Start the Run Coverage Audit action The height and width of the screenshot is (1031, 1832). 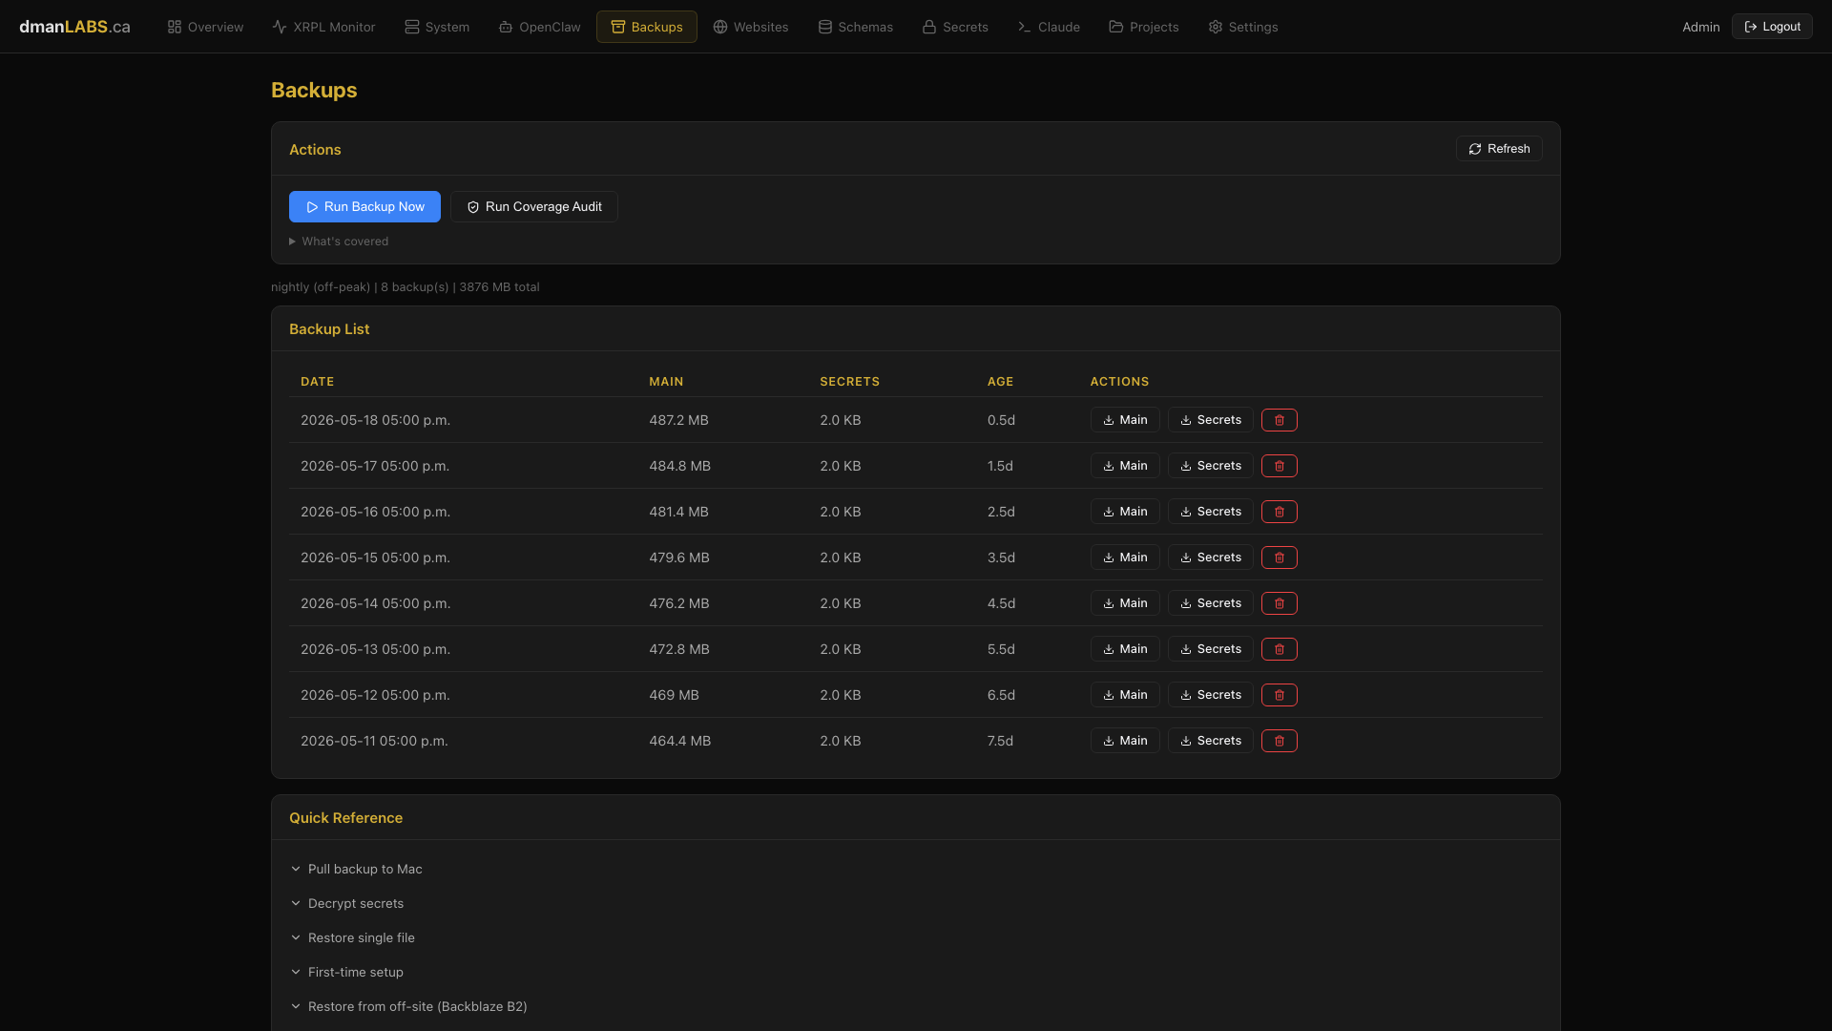pyautogui.click(x=533, y=207)
